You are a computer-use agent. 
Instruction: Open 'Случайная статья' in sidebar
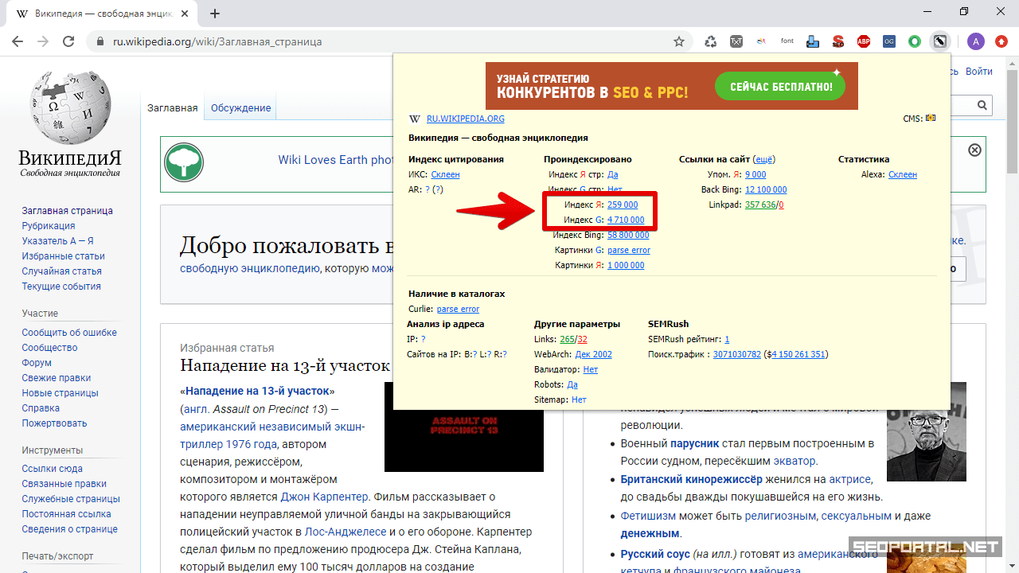click(62, 271)
